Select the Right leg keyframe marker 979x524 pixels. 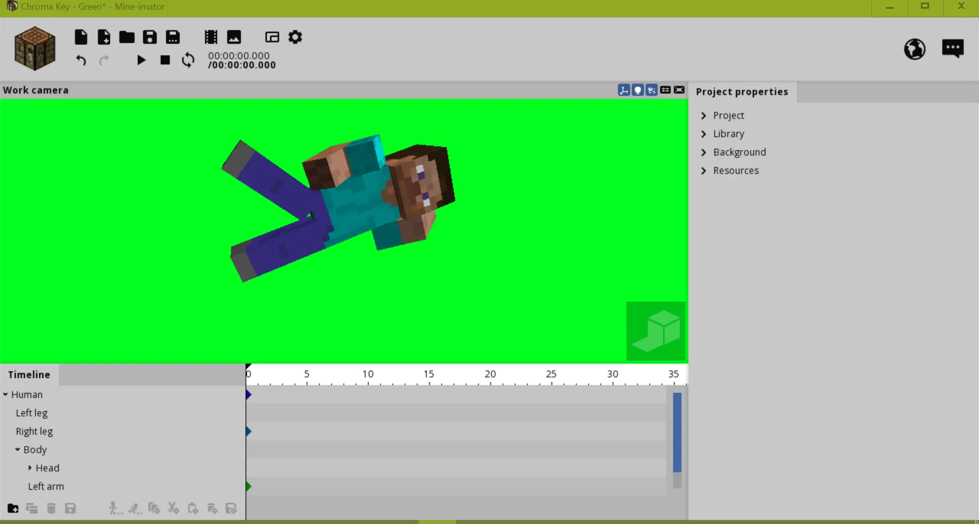coord(248,431)
